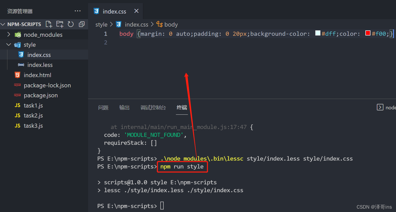Collapse all folders using the collapse icon
This screenshot has height=212, width=396.
click(81, 24)
